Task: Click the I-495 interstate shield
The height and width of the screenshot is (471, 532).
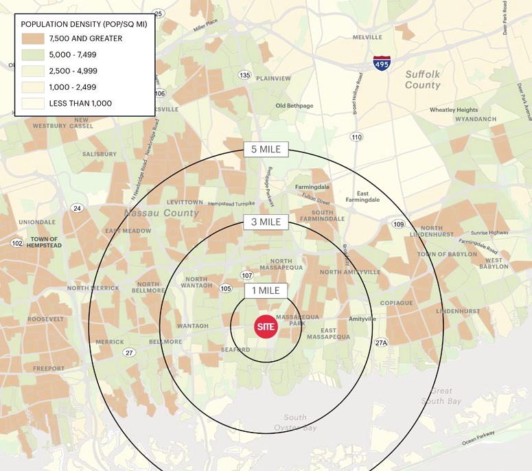Action: (382, 63)
